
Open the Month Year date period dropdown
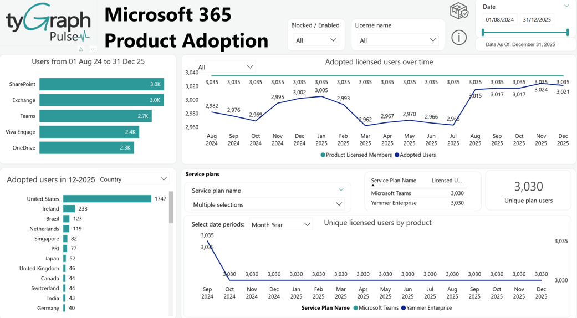point(281,224)
